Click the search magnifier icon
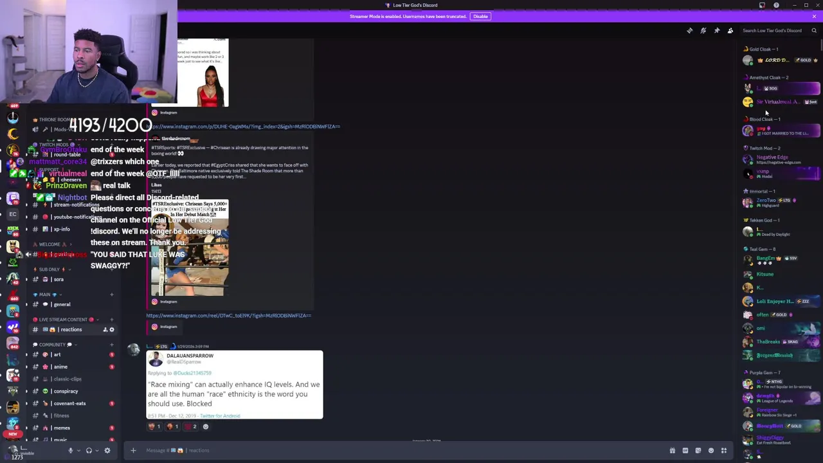 click(x=814, y=30)
